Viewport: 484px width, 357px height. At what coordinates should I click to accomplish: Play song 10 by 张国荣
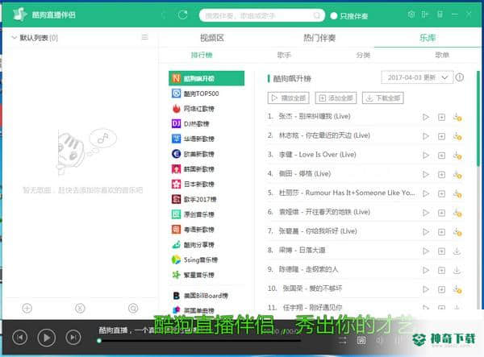pyautogui.click(x=426, y=289)
